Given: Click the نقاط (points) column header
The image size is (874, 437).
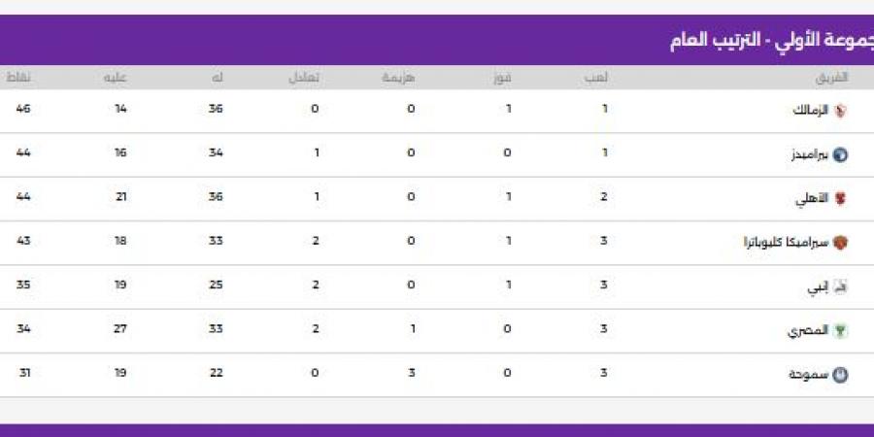Looking at the screenshot, I should click(19, 77).
